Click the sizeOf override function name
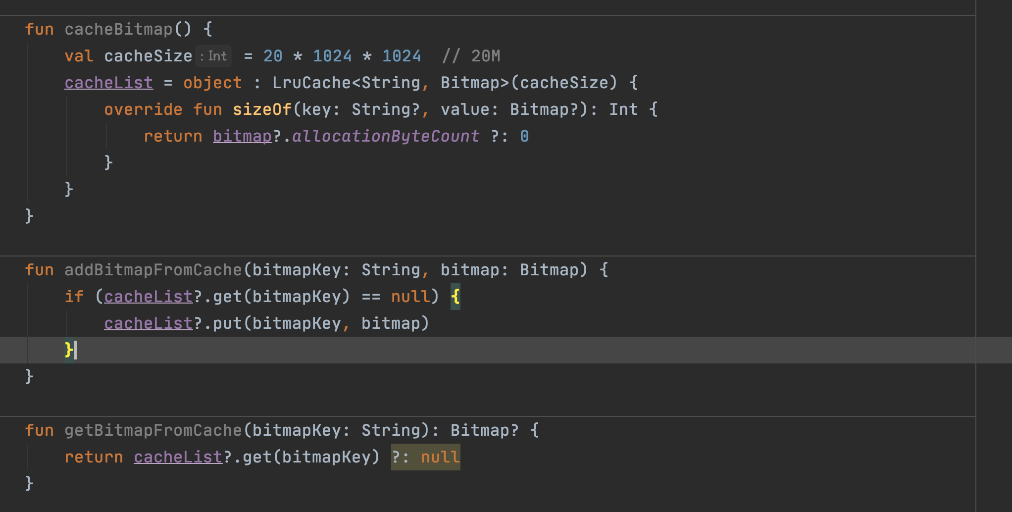 click(x=262, y=109)
